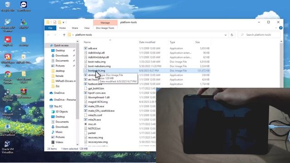Open Explorer Help question mark icon
The width and height of the screenshot is (290, 163).
coord(281,28)
